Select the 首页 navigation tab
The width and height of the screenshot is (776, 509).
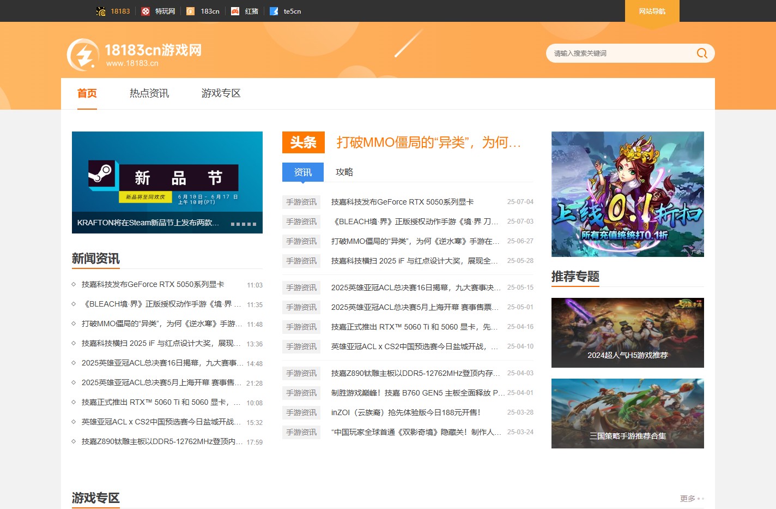coord(87,93)
